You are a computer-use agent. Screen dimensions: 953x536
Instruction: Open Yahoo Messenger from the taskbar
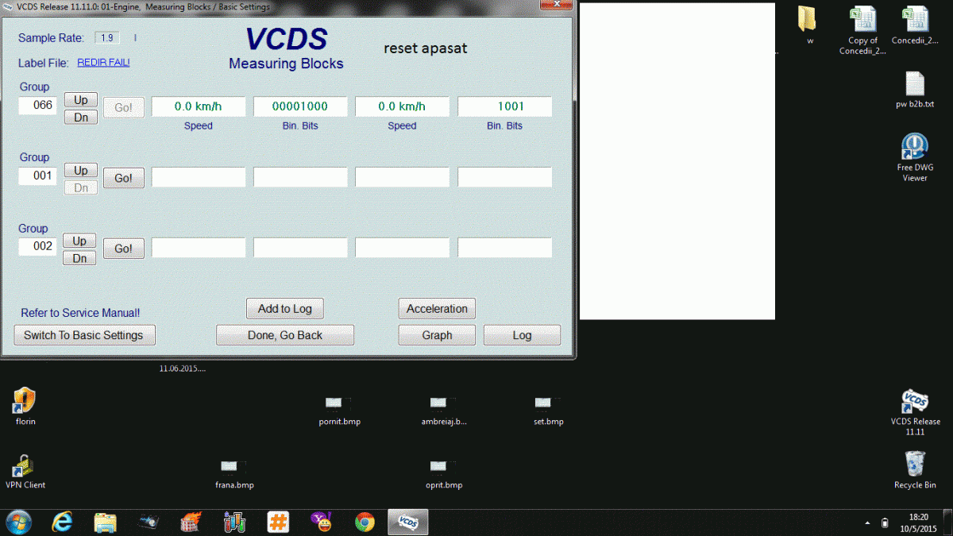coord(322,522)
